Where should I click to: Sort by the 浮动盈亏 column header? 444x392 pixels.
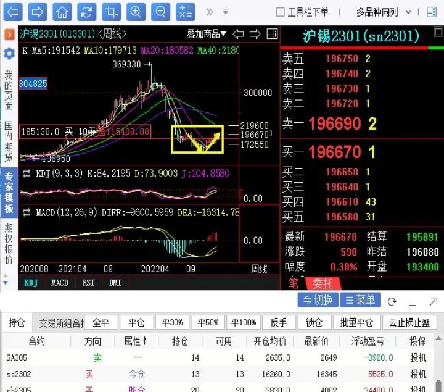pyautogui.click(x=368, y=341)
